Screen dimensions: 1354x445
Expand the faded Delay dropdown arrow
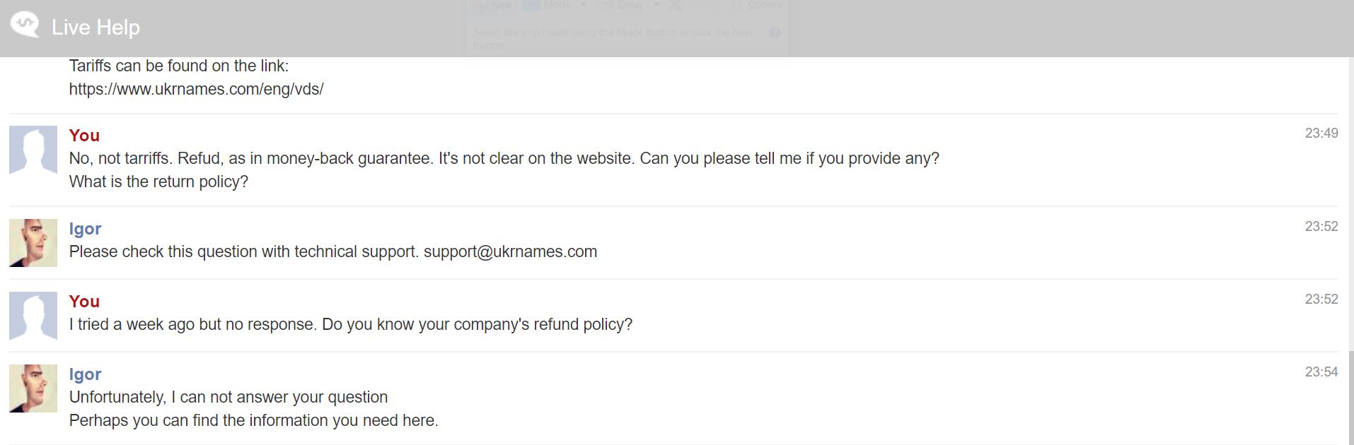pos(656,5)
